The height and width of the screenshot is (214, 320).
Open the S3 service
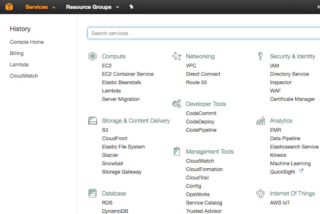[x=105, y=130]
